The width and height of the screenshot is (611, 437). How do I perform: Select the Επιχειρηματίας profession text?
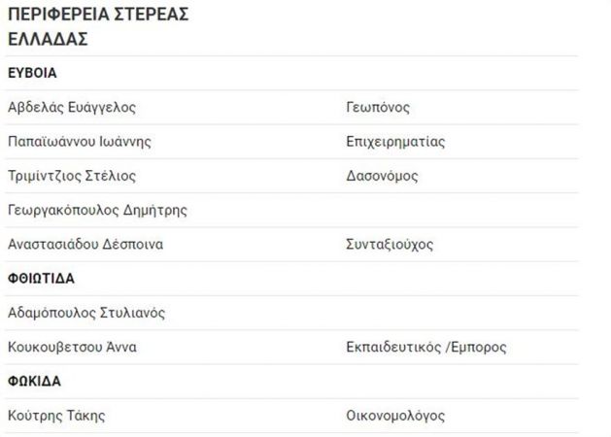pyautogui.click(x=395, y=142)
